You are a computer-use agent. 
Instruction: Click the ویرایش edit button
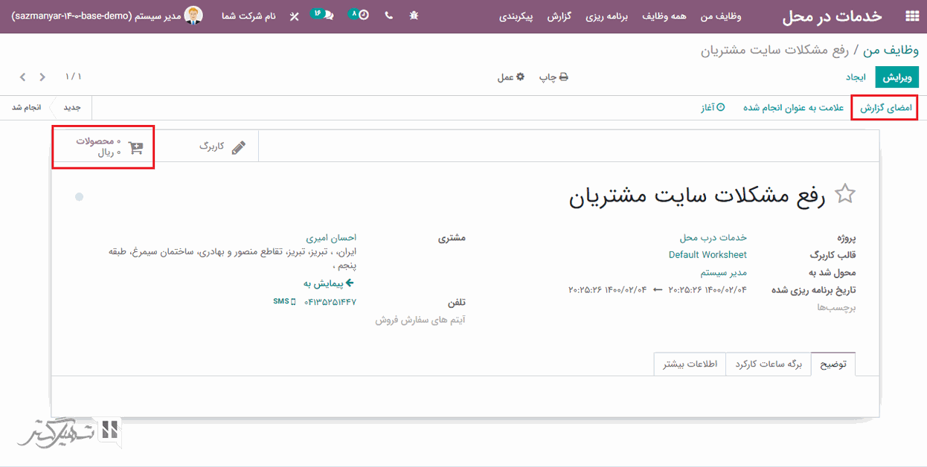[896, 77]
